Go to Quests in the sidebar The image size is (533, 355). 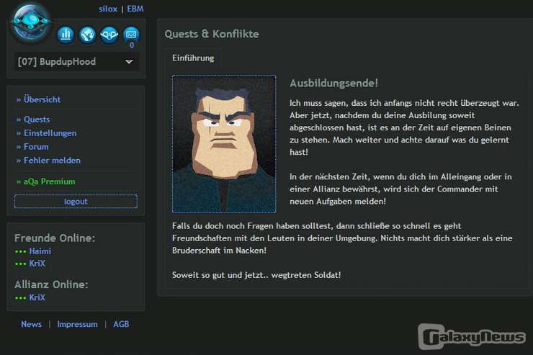pyautogui.click(x=37, y=120)
